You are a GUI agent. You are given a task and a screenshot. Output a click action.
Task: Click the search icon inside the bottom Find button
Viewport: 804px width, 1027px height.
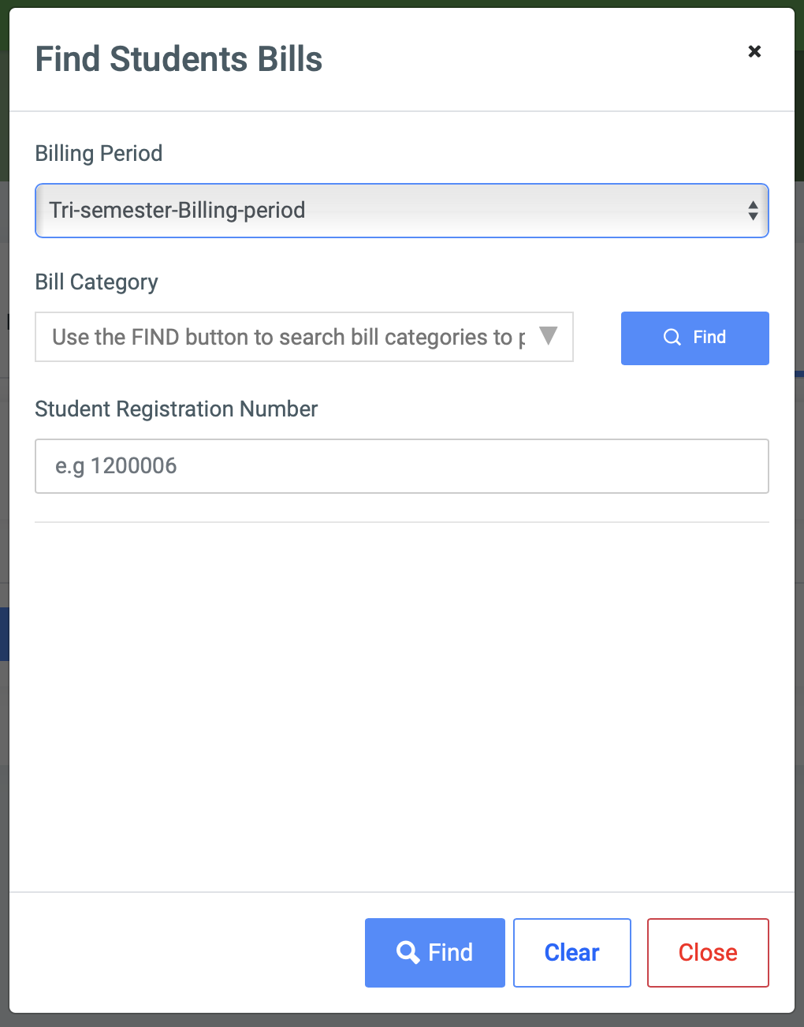pos(409,952)
